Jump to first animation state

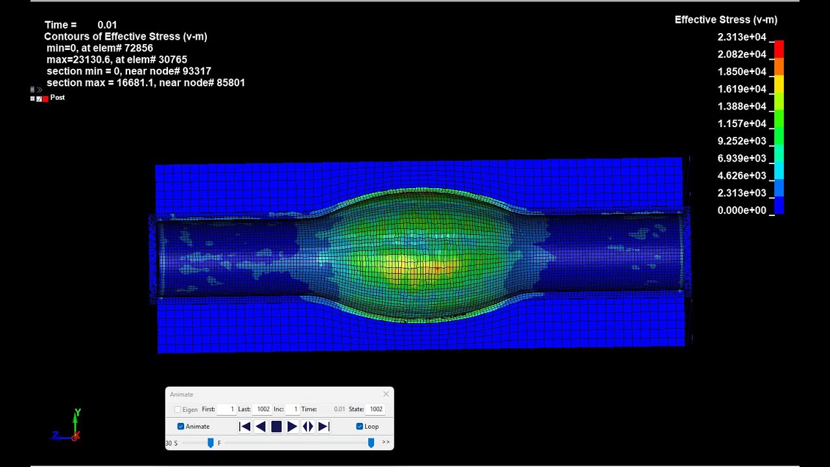pyautogui.click(x=244, y=426)
